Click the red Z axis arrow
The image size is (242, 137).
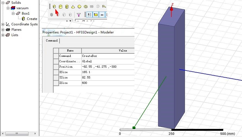coord(171,12)
